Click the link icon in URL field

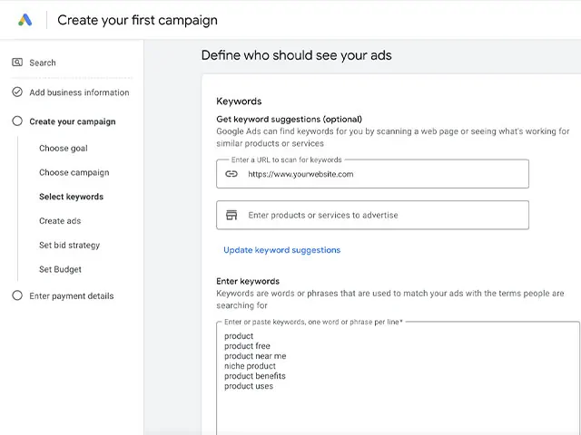click(231, 174)
